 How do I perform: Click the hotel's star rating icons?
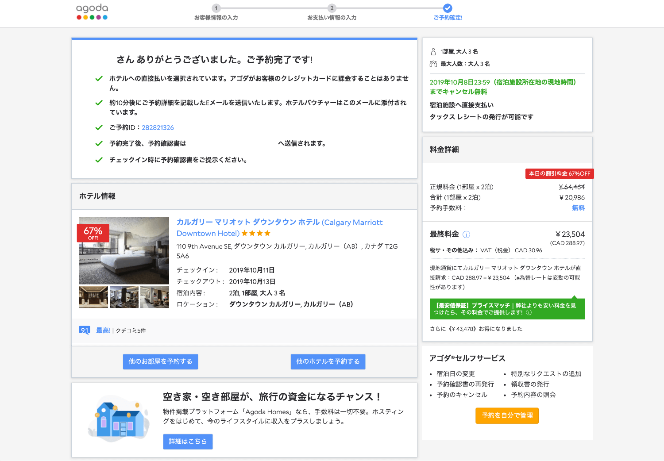(x=256, y=233)
